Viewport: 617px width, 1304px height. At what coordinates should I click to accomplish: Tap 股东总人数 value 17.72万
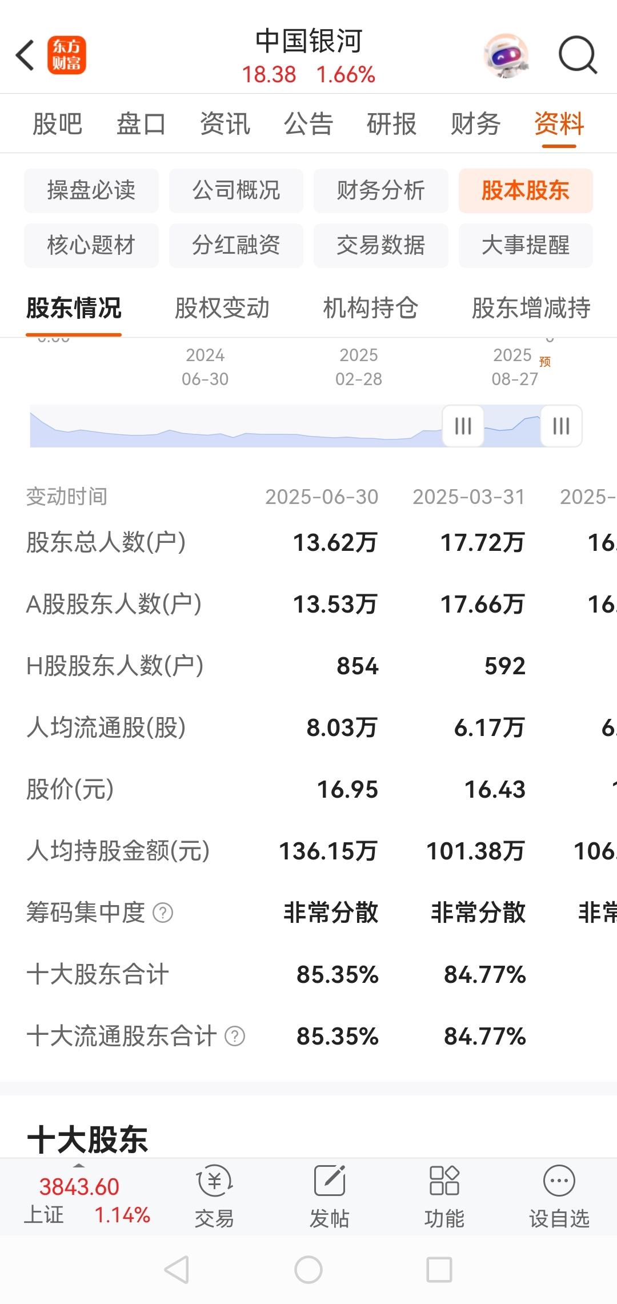click(x=483, y=542)
